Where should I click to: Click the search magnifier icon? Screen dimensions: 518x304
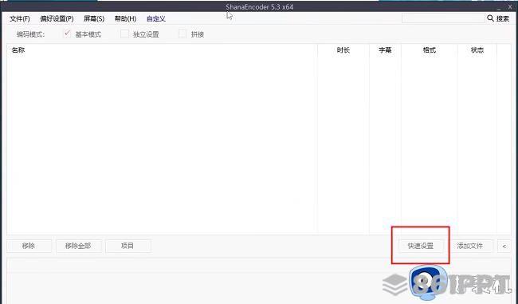point(491,18)
